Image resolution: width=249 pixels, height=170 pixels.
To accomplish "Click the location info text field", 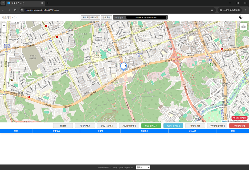I will pos(146,18).
